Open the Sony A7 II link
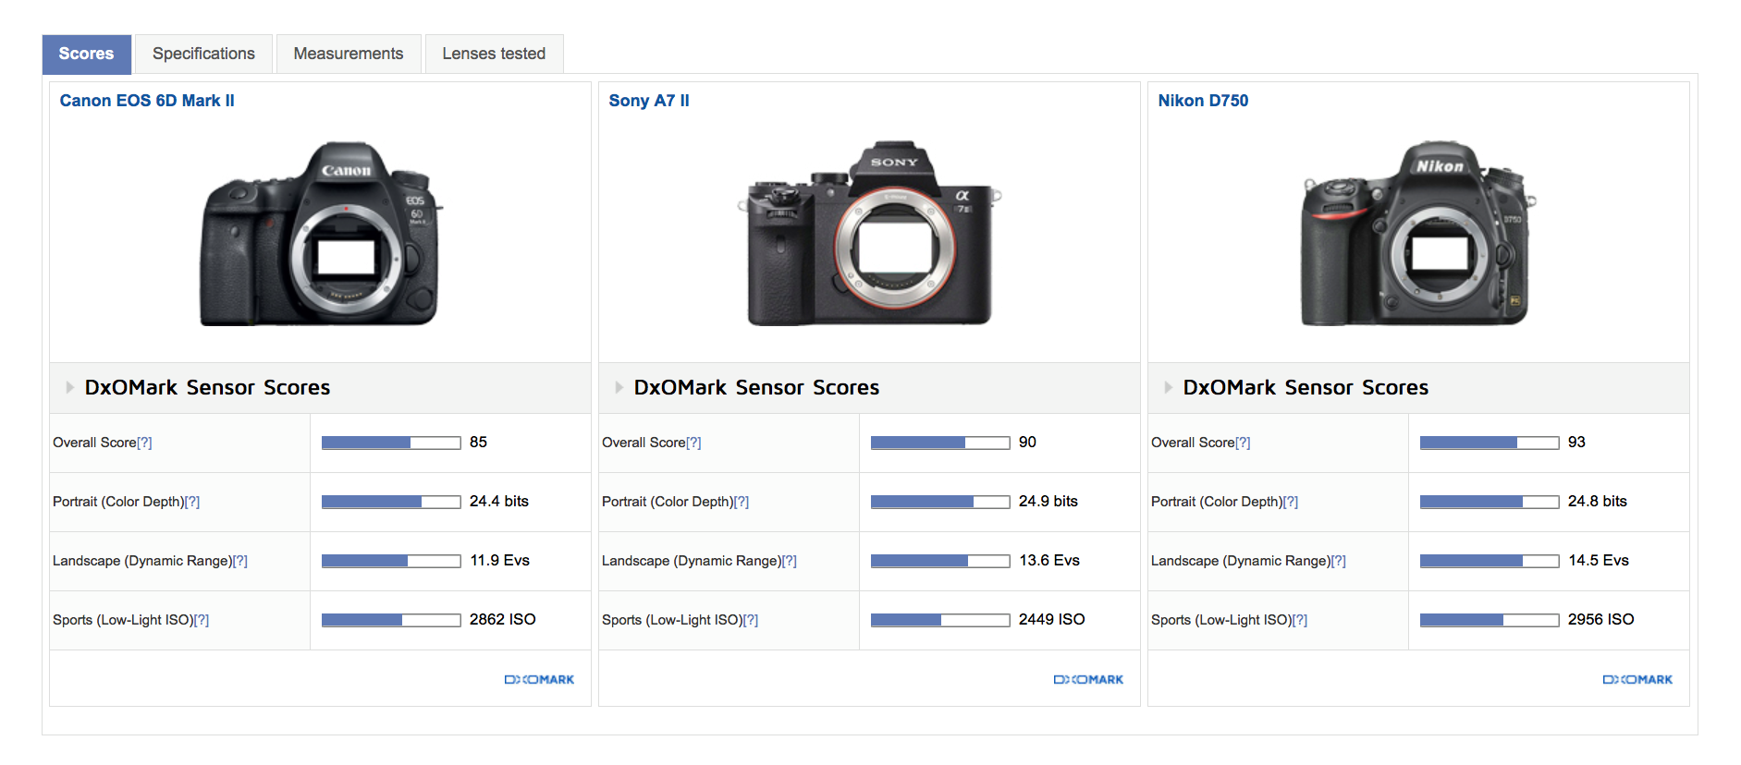 (649, 101)
